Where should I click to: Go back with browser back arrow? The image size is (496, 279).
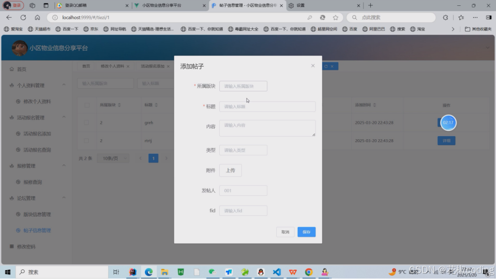(9, 17)
